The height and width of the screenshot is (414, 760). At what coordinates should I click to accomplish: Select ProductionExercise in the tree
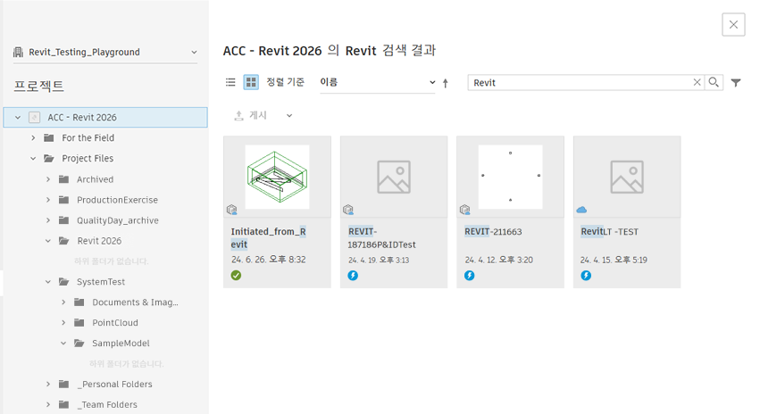pyautogui.click(x=117, y=200)
